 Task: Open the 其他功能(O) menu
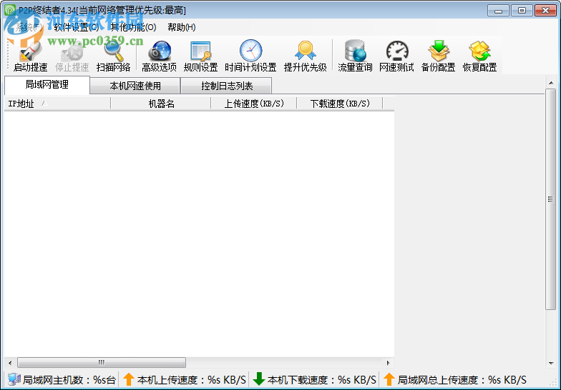[x=133, y=27]
